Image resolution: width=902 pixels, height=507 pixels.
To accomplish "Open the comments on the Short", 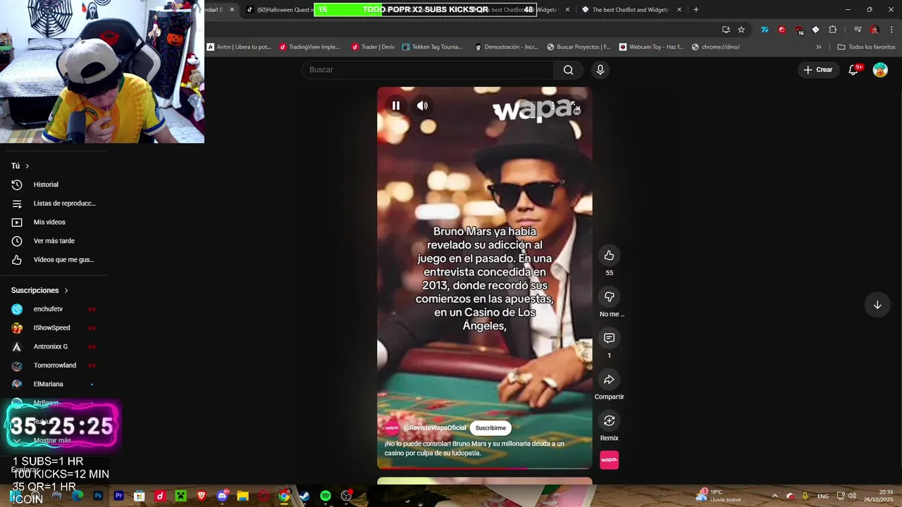I will [x=609, y=339].
